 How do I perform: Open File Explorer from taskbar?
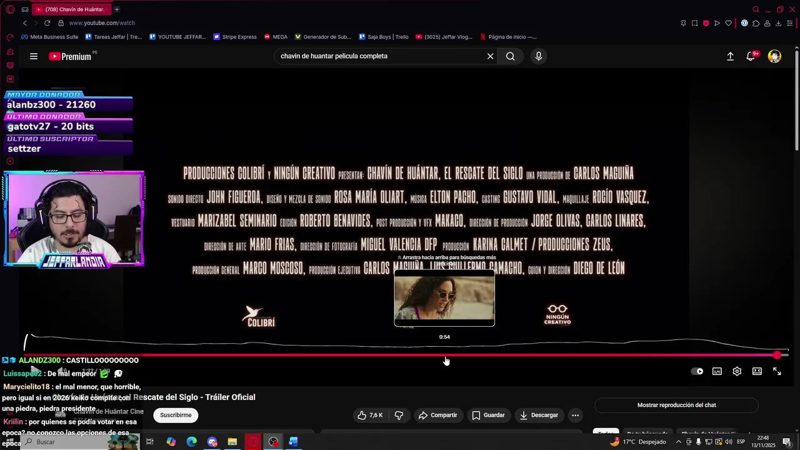click(232, 442)
